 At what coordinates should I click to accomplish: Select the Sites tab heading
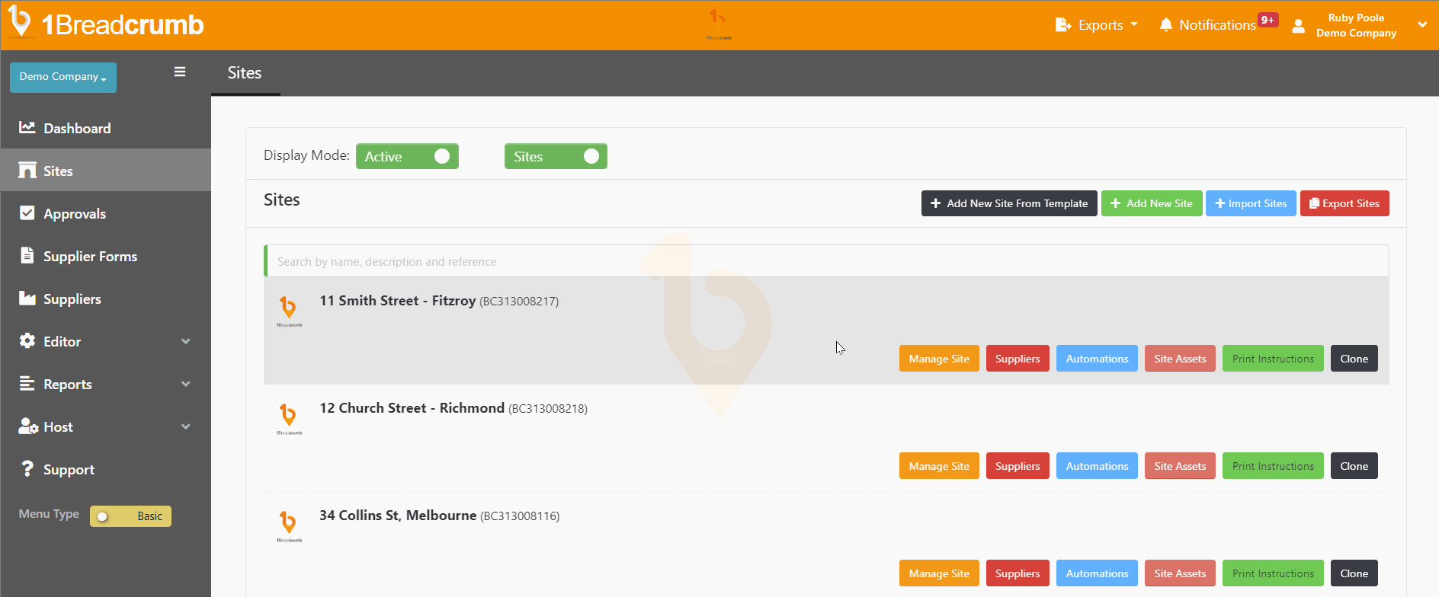[245, 73]
